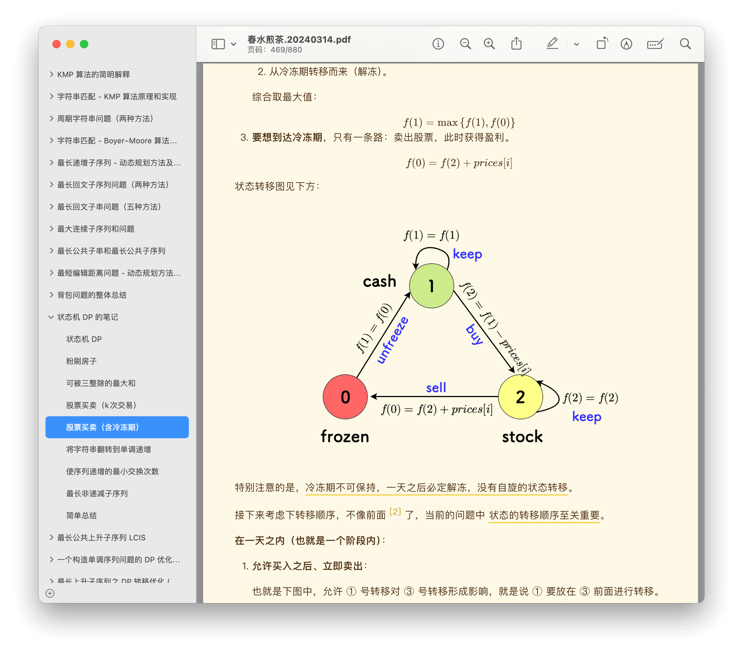Open the highlight color options chevron
The width and height of the screenshot is (743, 654).
click(577, 44)
